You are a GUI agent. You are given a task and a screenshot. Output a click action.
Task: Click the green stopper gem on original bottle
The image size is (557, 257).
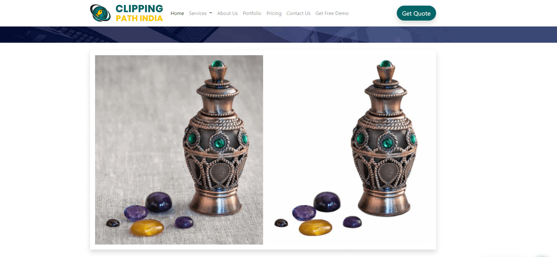(218, 64)
